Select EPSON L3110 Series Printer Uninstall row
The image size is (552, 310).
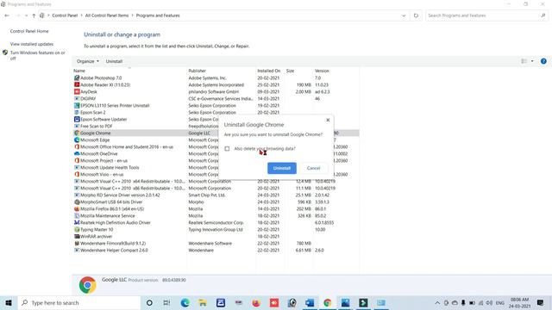(x=216, y=105)
